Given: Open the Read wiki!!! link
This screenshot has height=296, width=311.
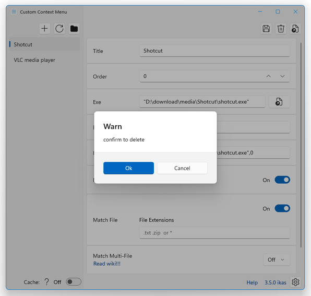Looking at the screenshot, I should click(x=107, y=264).
